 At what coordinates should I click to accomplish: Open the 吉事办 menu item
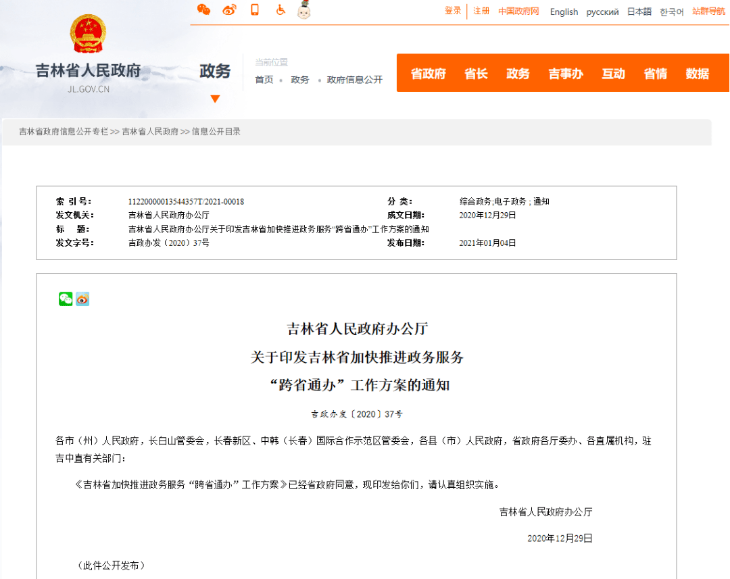tap(566, 74)
